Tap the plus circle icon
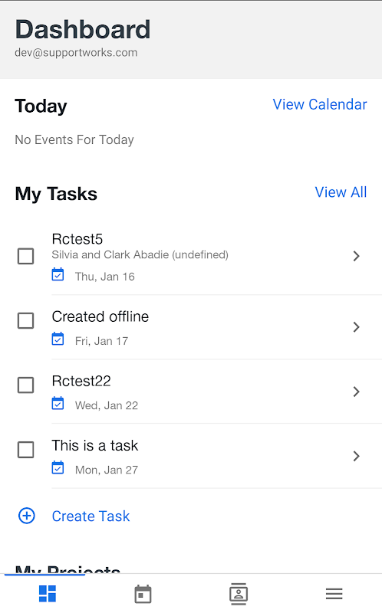This screenshot has height=613, width=382. (x=27, y=516)
